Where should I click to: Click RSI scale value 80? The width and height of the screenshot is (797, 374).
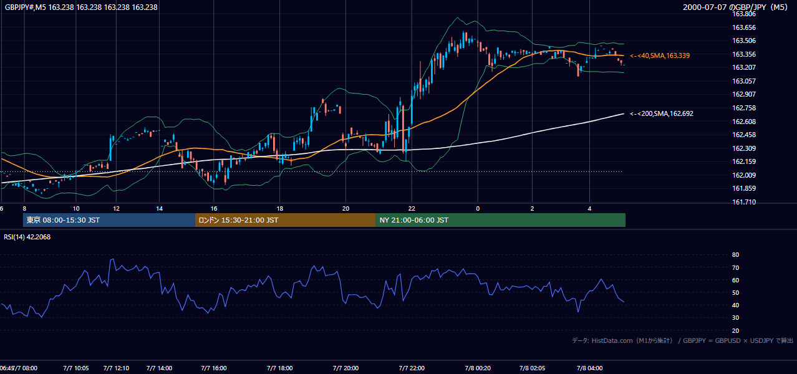(736, 255)
